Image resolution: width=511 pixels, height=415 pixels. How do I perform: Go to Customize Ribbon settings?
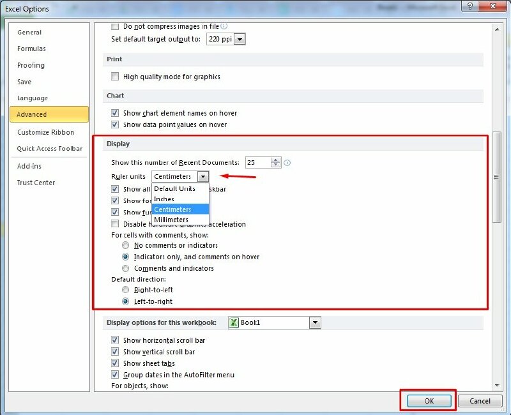[x=45, y=132]
